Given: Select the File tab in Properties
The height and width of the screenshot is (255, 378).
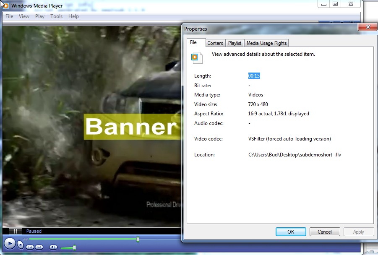Looking at the screenshot, I should pos(196,42).
